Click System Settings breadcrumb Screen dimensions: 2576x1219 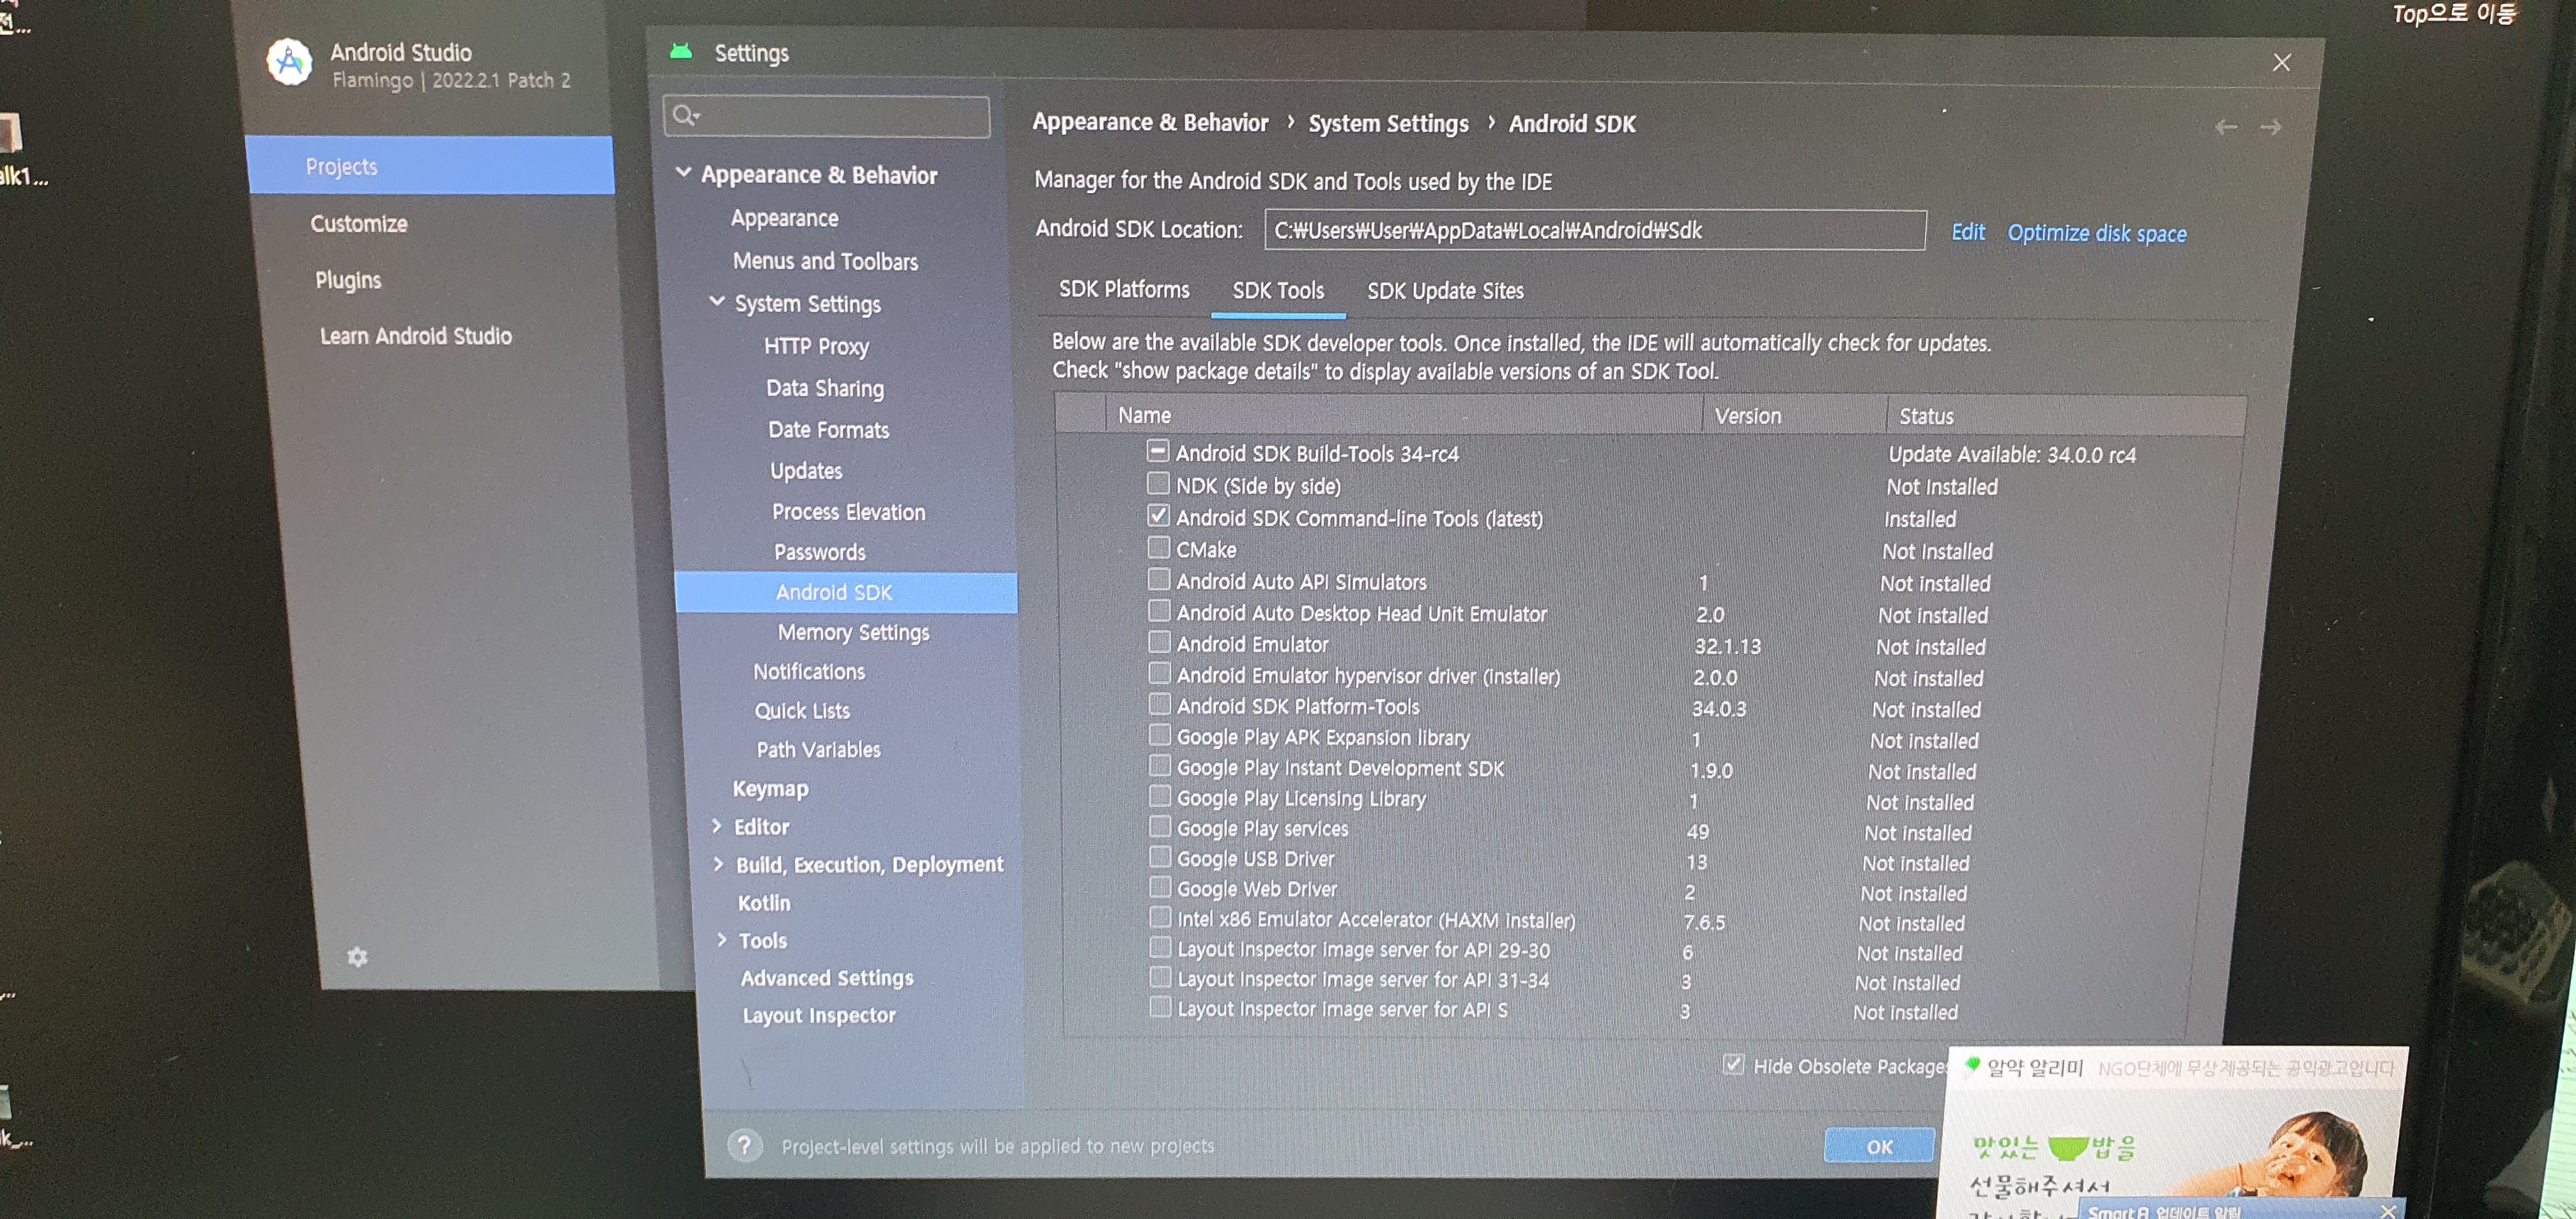tap(1388, 124)
